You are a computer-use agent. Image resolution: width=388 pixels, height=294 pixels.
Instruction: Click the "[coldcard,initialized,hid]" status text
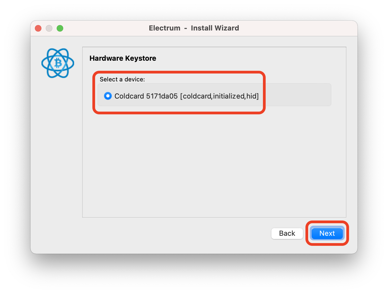219,96
